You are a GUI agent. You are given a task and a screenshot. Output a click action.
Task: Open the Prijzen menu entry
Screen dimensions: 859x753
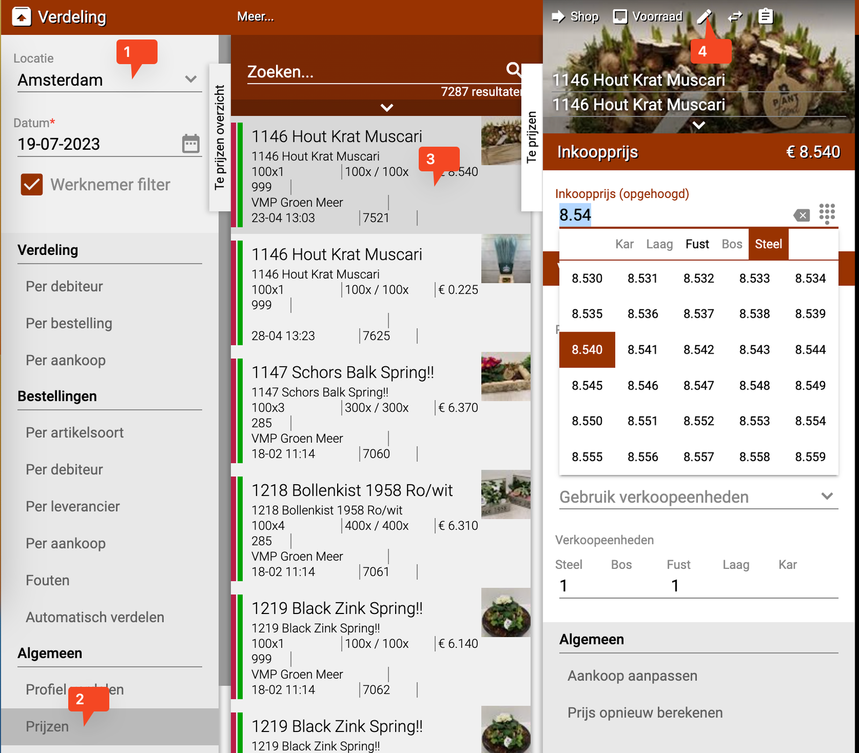click(x=110, y=727)
